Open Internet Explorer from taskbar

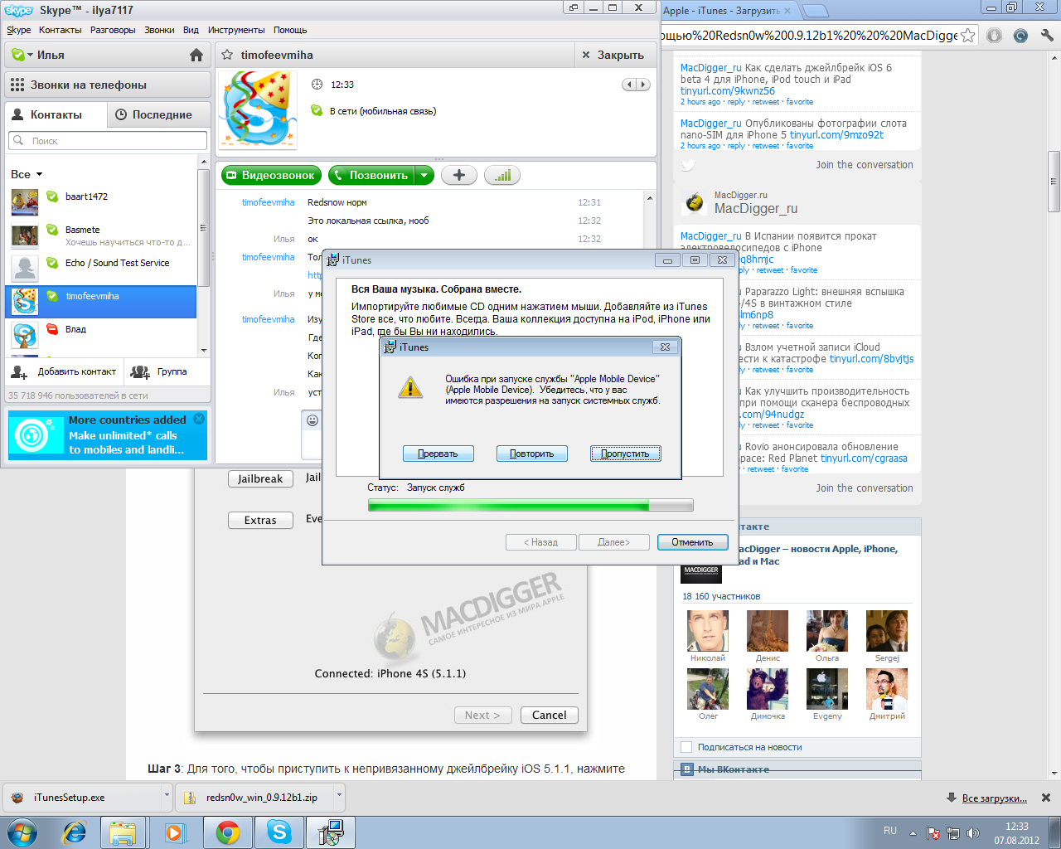tap(75, 832)
